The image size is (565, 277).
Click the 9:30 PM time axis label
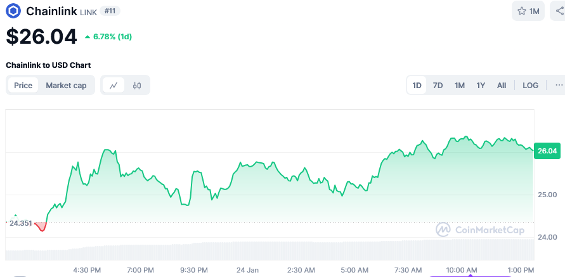click(x=195, y=270)
